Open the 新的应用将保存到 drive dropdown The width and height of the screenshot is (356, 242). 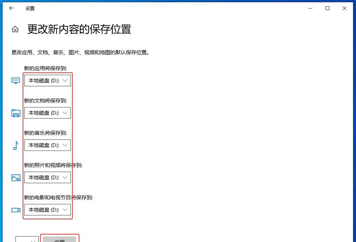pos(47,80)
